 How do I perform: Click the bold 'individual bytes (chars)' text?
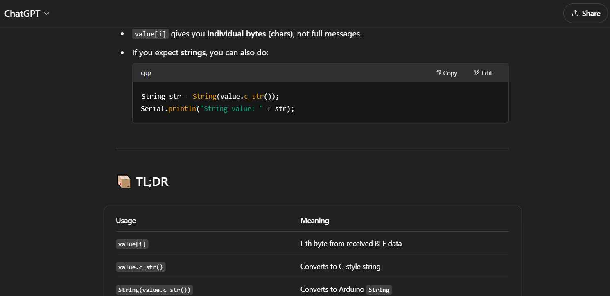(x=250, y=34)
